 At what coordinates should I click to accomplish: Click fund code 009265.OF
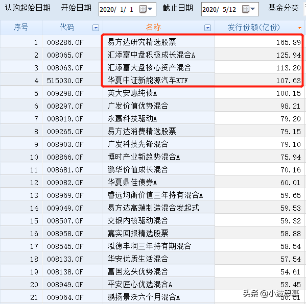[65, 132]
